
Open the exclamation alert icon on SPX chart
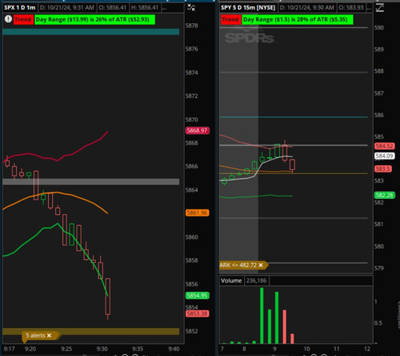[8, 19]
